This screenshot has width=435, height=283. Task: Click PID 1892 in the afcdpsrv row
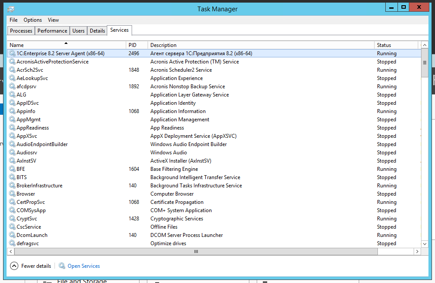coord(134,87)
